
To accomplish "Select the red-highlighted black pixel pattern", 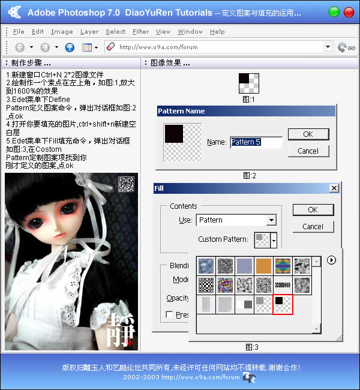I will pos(283,304).
